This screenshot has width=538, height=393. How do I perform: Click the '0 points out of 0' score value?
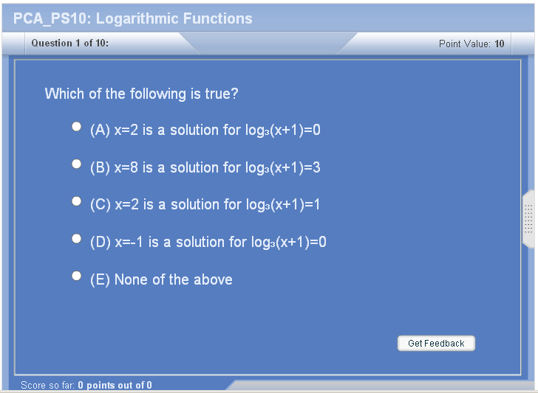[115, 385]
